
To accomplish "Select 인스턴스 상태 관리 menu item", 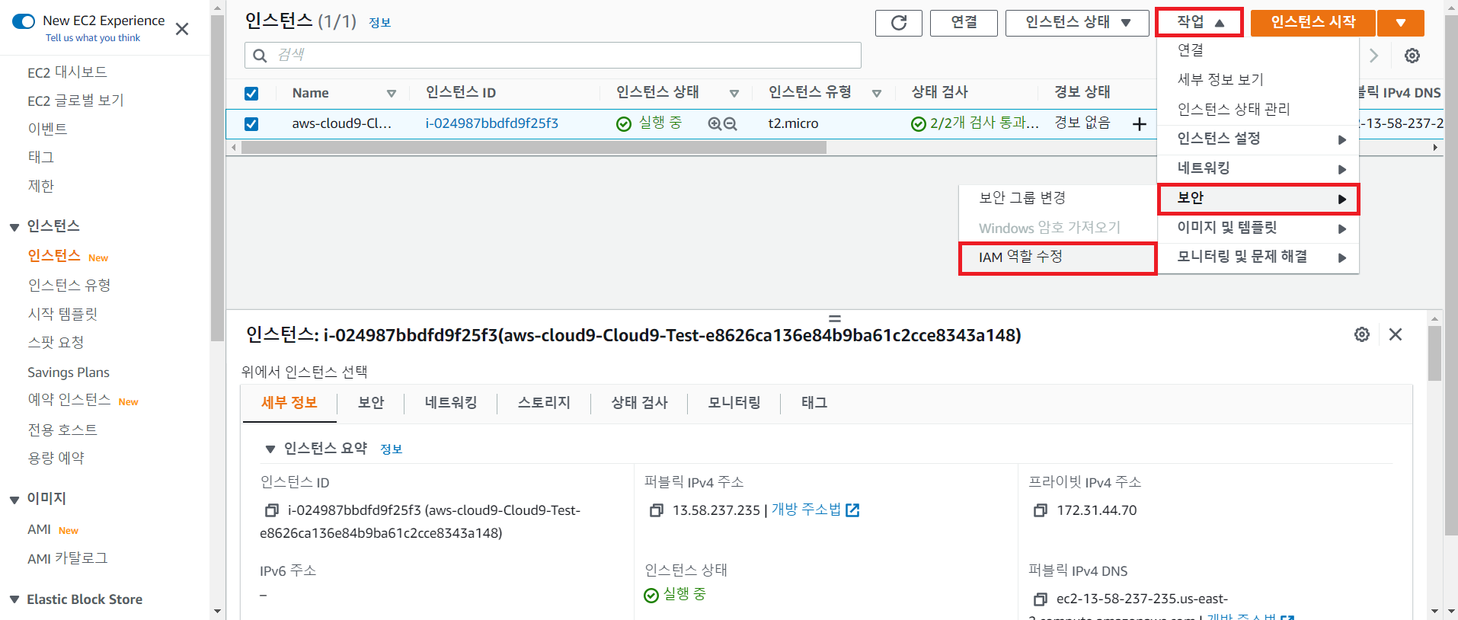I will click(1258, 109).
